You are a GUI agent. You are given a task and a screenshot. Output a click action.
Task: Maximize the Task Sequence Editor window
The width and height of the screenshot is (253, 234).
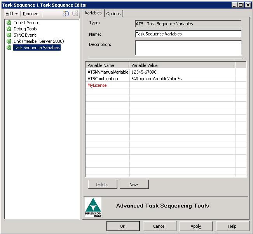(241, 5)
